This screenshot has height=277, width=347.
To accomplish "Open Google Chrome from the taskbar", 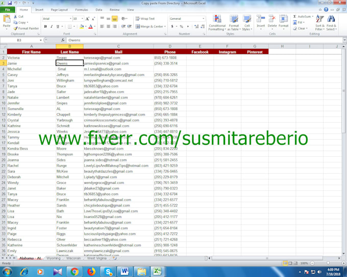I will click(x=75, y=271).
